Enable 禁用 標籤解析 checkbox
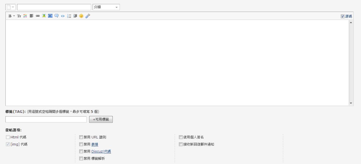Image resolution: width=361 pixels, height=164 pixels. 81,158
